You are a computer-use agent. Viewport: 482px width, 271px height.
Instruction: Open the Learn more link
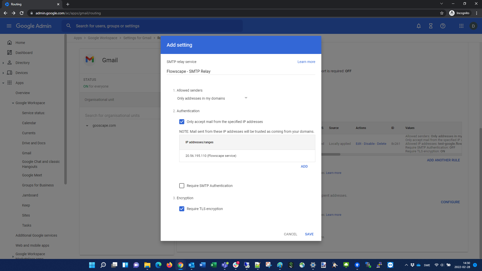point(306,62)
